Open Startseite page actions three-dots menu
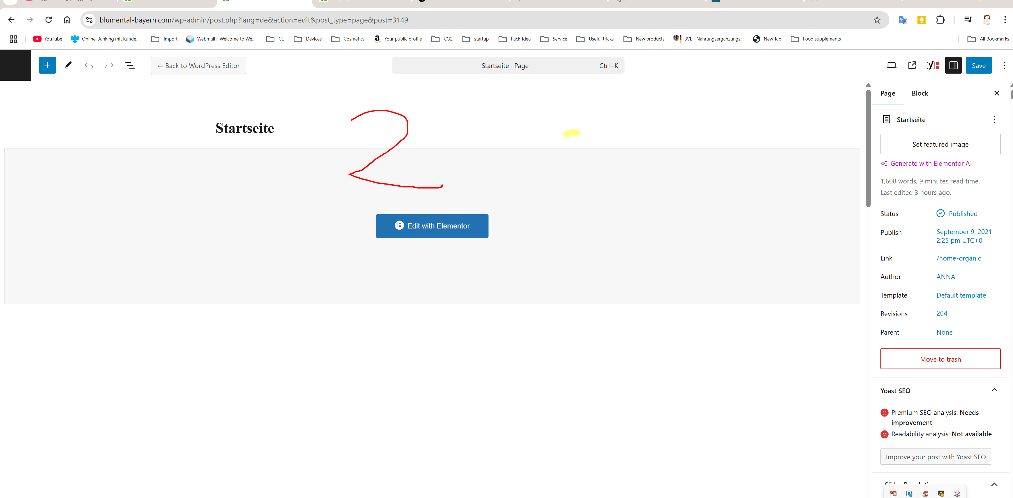 click(x=994, y=120)
